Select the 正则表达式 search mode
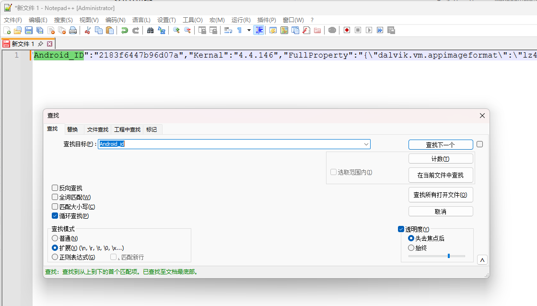The image size is (537, 306). pyautogui.click(x=55, y=257)
